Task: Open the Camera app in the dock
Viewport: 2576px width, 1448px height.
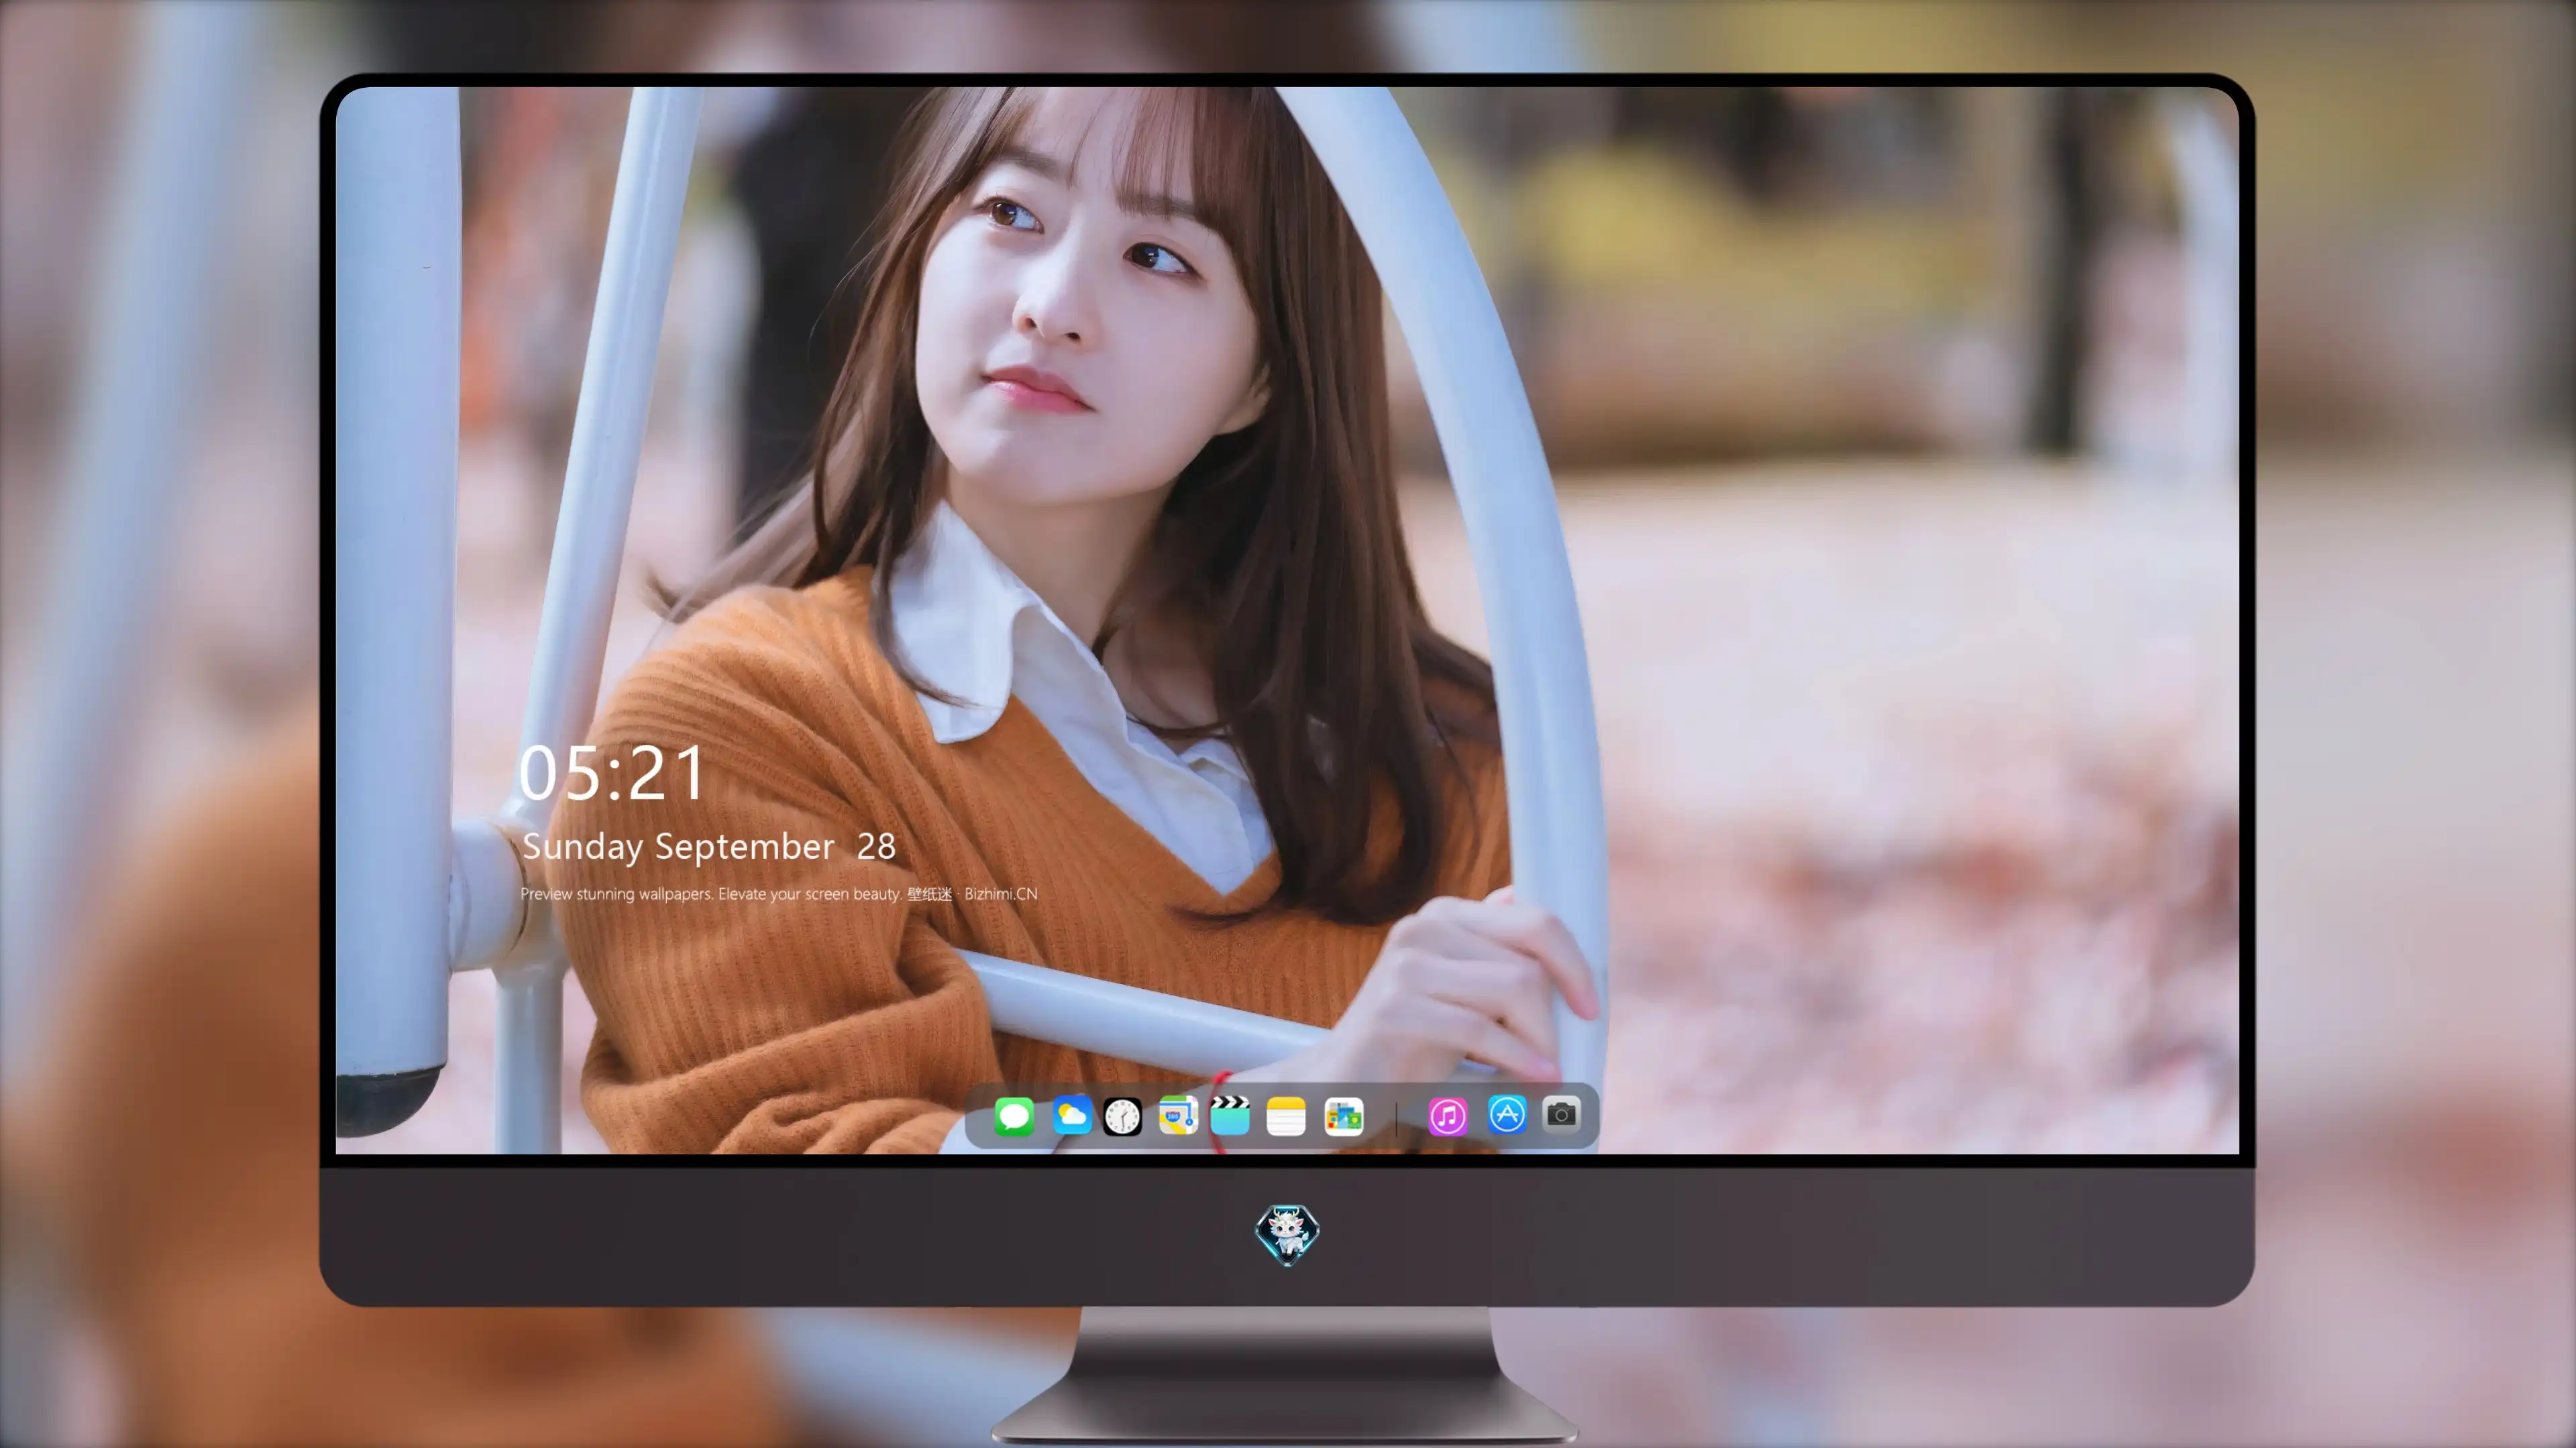Action: [1561, 1114]
